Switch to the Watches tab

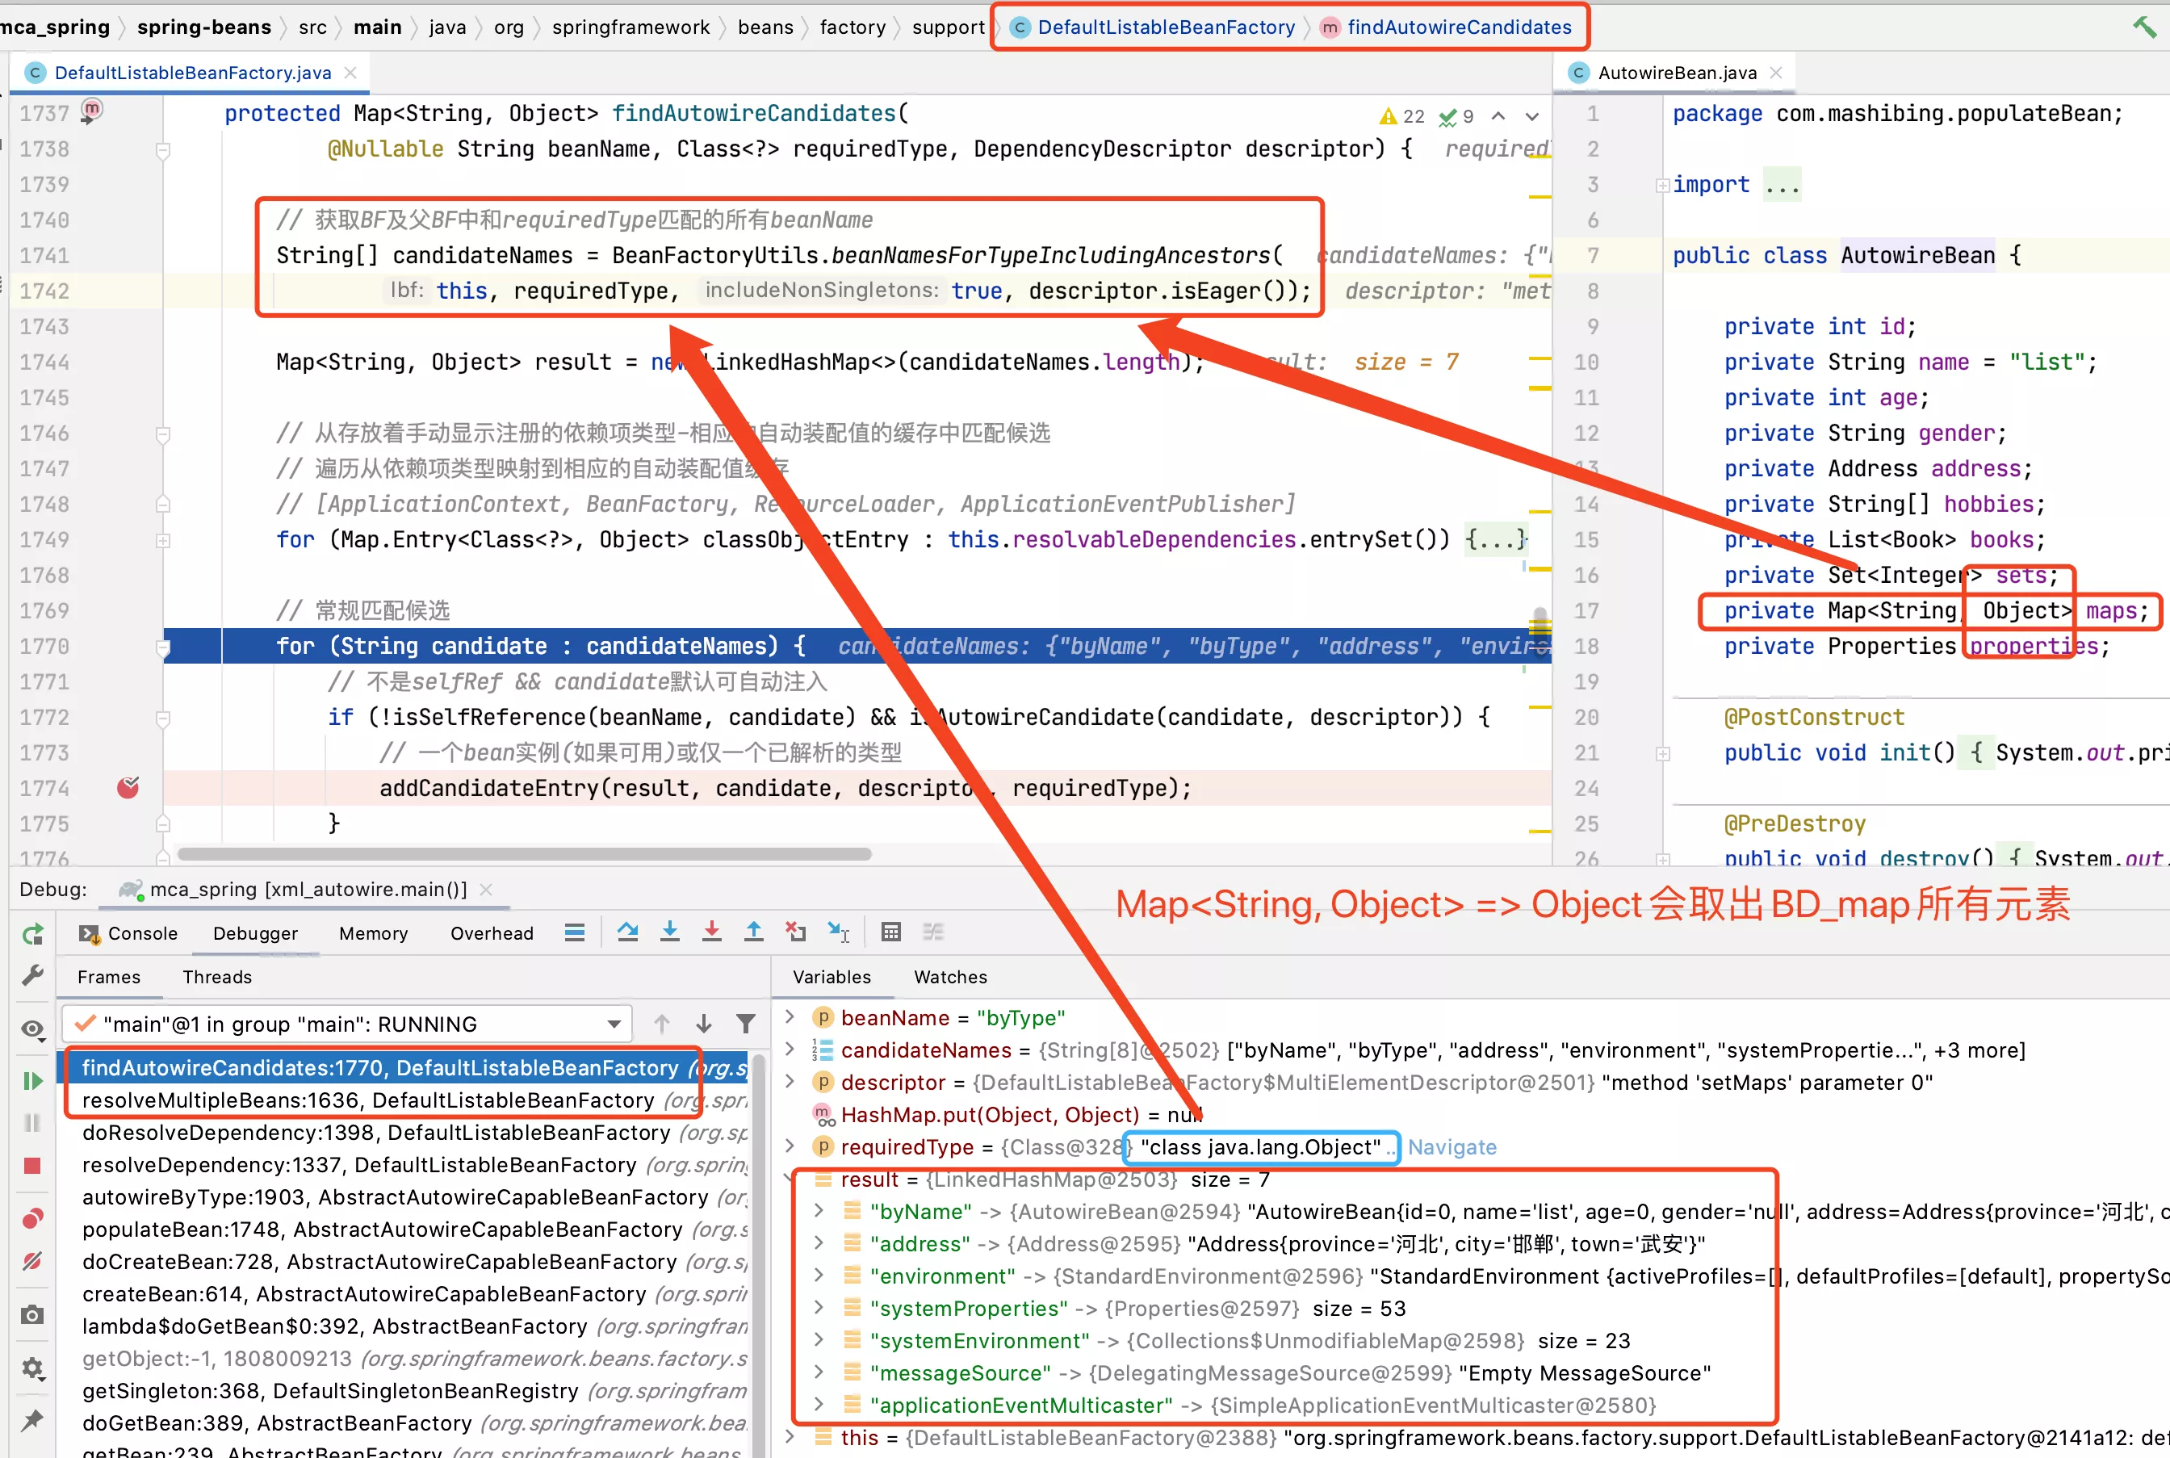[x=950, y=978]
